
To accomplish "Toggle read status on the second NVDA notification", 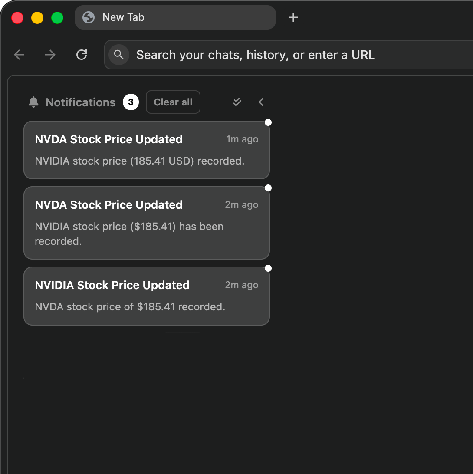I will (x=268, y=188).
